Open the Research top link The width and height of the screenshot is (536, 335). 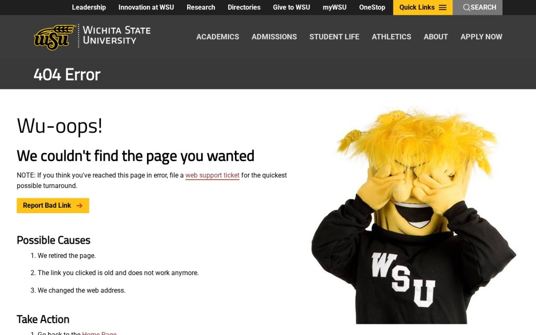point(201,8)
